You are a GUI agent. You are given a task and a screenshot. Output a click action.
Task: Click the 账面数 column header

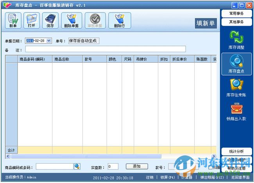(x=203, y=59)
